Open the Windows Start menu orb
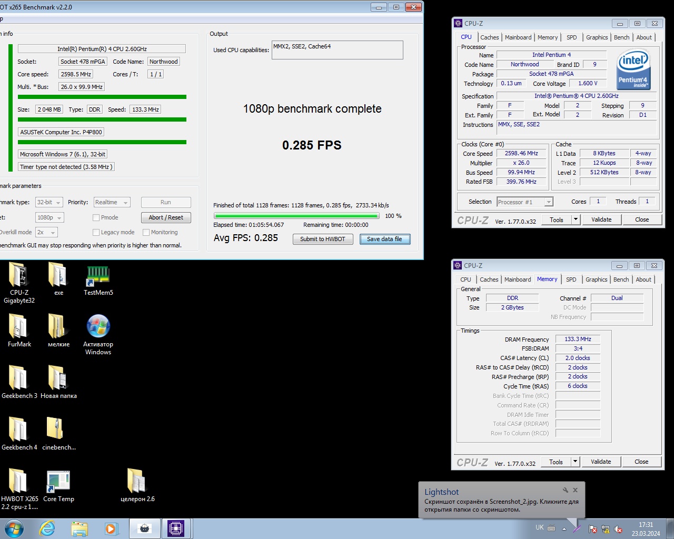The image size is (674, 539). pos(14,528)
